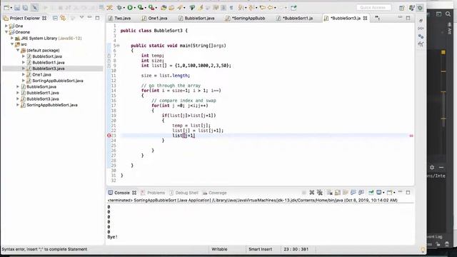
Task: Select One1.java in Project Explorer
Action: [41, 74]
